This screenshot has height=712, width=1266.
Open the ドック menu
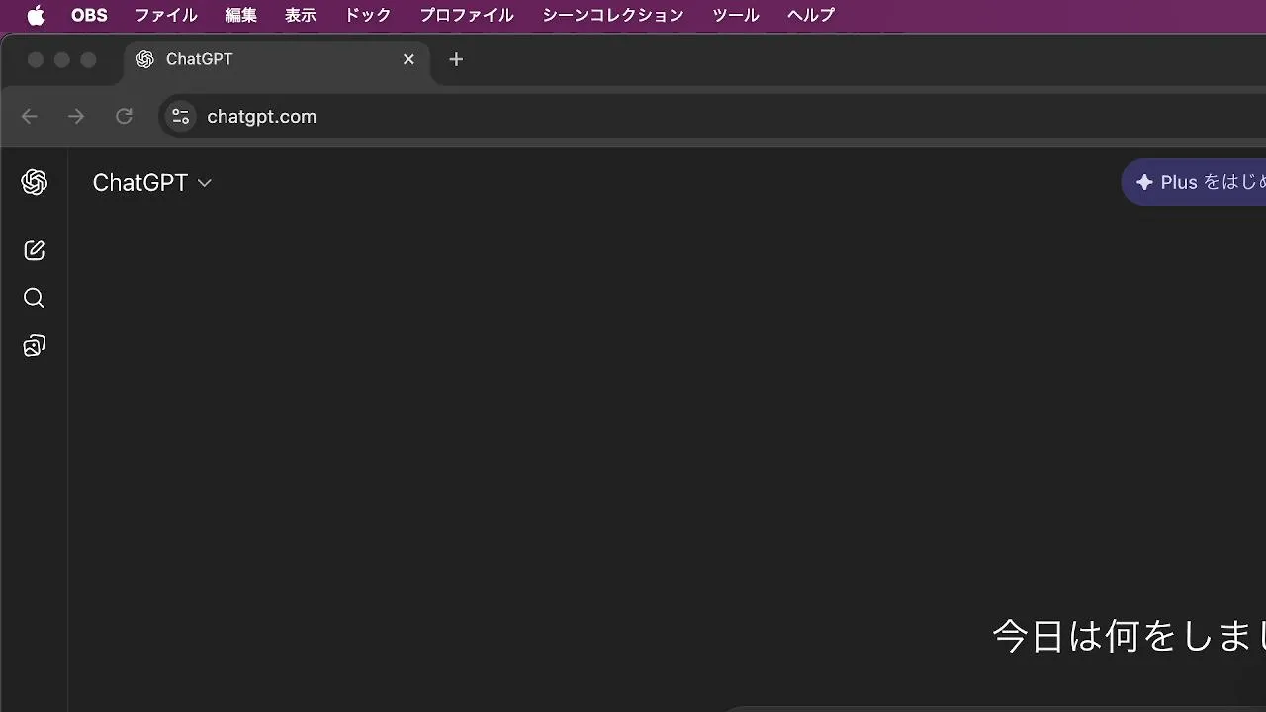368,15
